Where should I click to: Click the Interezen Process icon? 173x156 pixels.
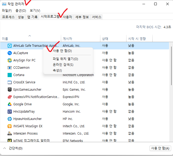pyautogui.click(x=10, y=133)
